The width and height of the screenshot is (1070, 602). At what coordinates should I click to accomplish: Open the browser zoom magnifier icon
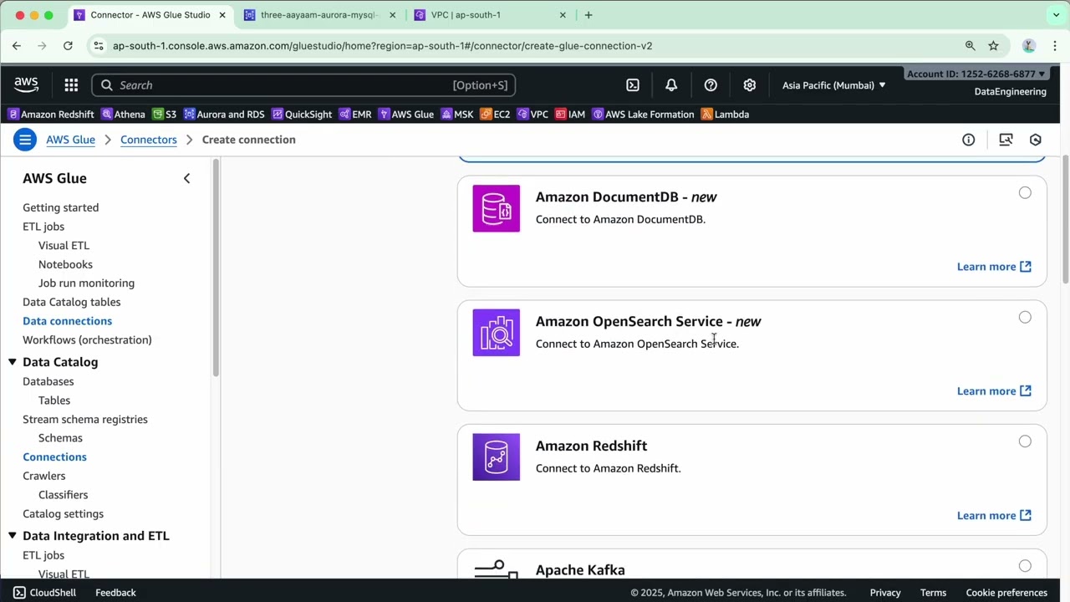tap(970, 46)
